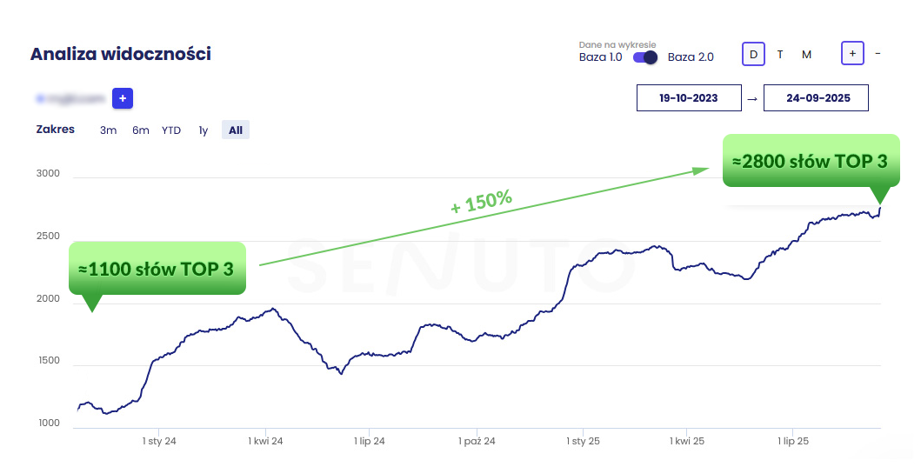
Task: Click the minus zoom-out chart button
Action: coord(878,54)
